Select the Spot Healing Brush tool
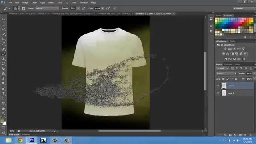 (3, 49)
